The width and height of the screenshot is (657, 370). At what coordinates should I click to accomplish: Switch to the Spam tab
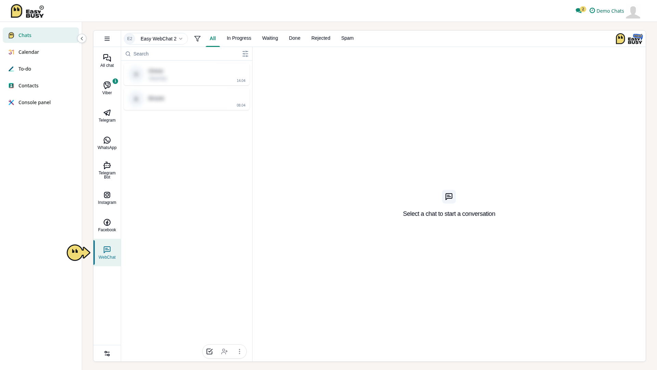point(347,38)
